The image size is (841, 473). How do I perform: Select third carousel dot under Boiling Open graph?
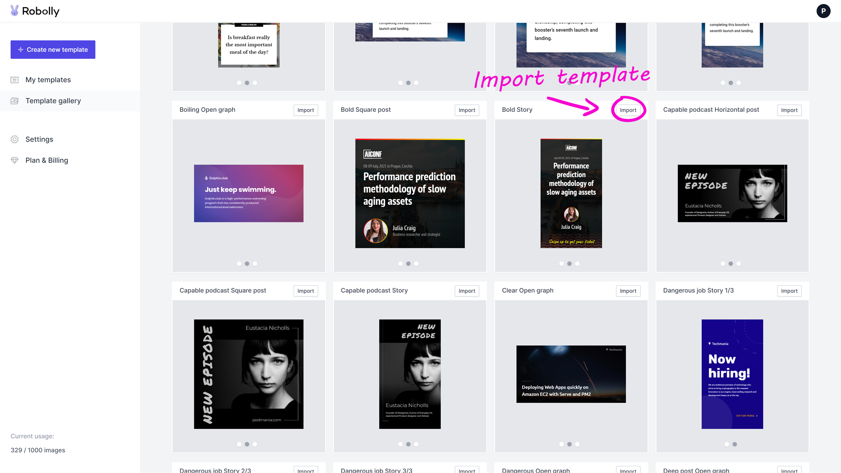tap(255, 264)
